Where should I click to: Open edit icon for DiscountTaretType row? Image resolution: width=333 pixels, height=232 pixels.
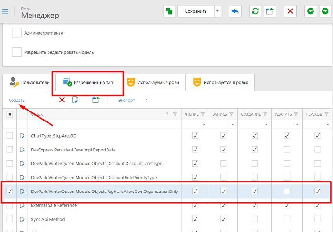(22, 163)
